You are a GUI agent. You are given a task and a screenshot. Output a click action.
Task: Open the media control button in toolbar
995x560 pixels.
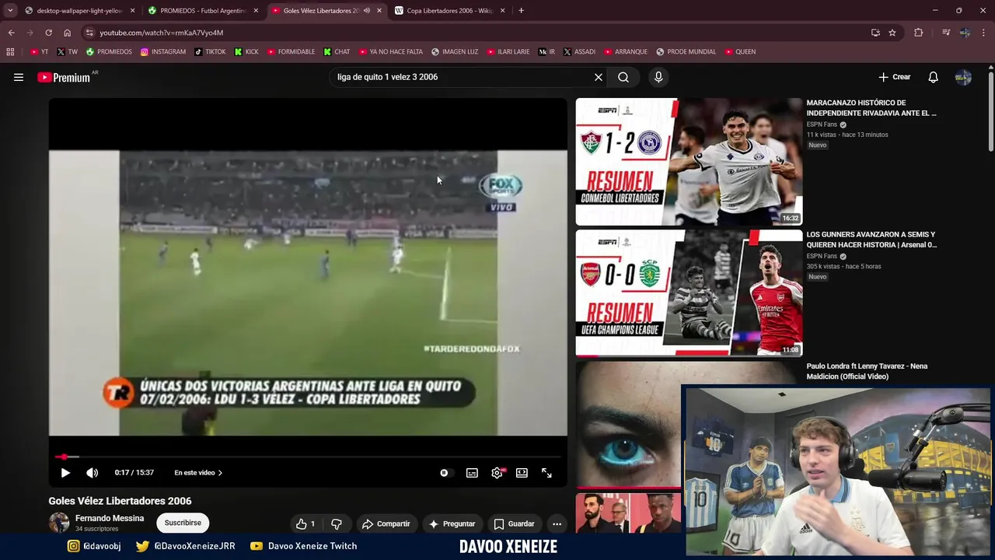(x=945, y=33)
